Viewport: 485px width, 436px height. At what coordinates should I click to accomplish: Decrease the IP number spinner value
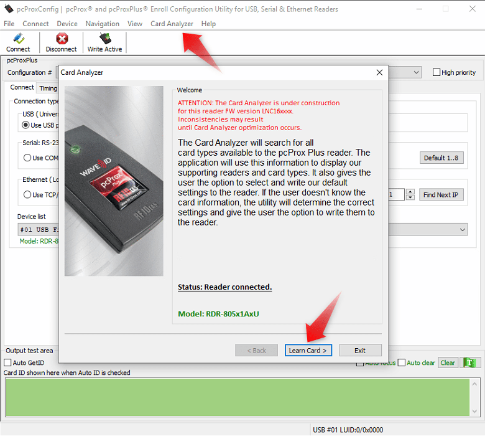click(410, 197)
